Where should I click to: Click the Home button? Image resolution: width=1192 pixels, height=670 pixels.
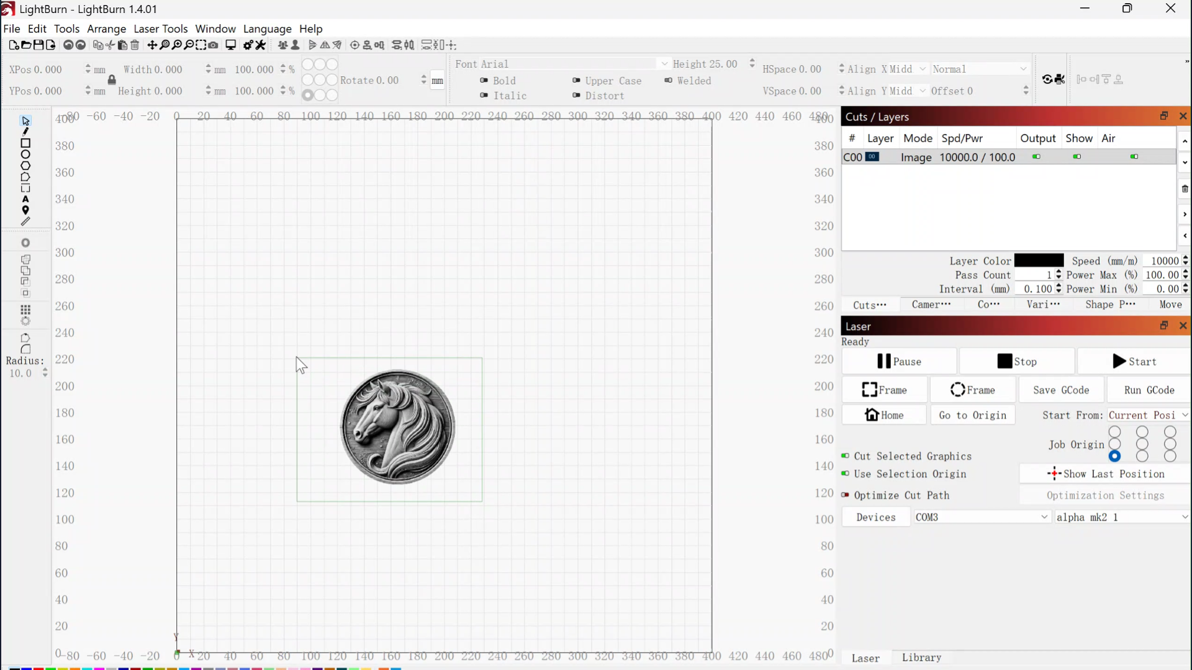[884, 415]
